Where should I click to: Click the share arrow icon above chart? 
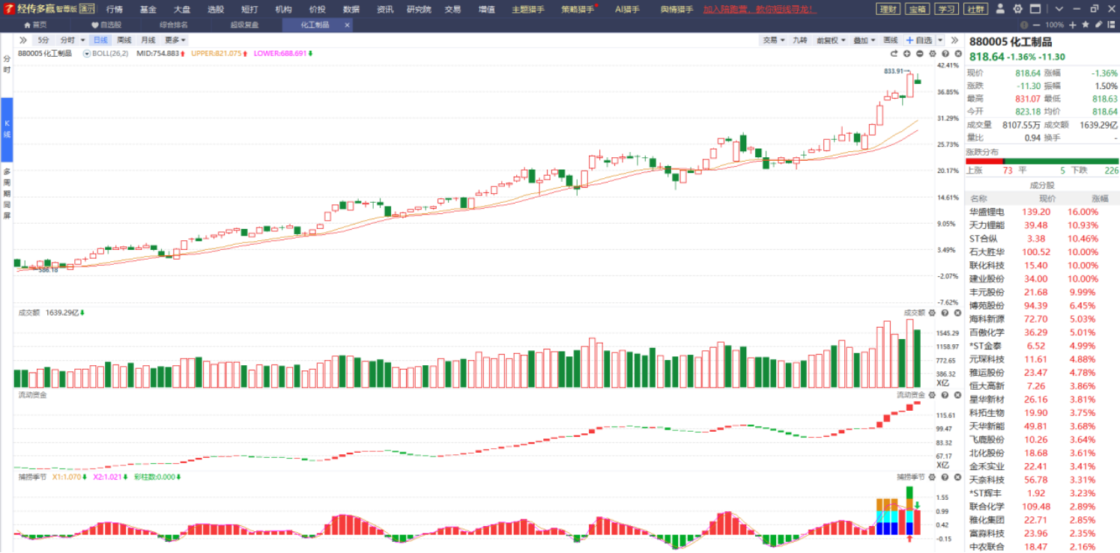pyautogui.click(x=894, y=54)
